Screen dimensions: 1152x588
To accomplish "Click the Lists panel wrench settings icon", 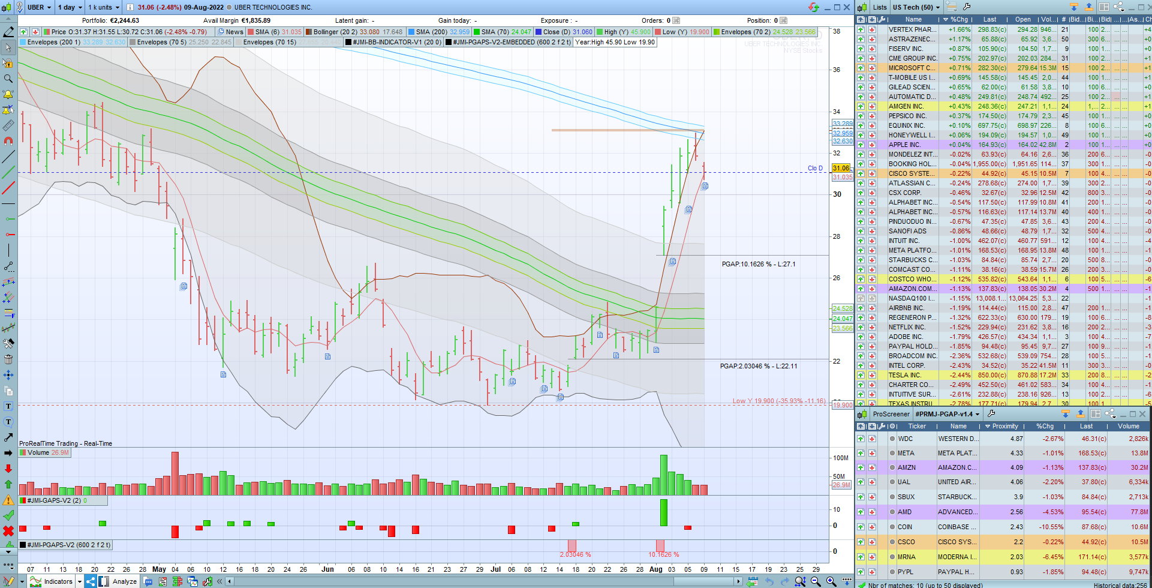I will (967, 7).
